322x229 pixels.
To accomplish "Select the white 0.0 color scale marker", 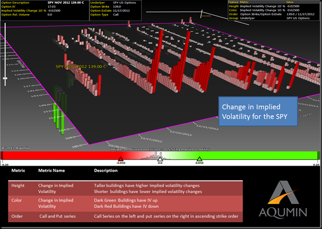I will tap(160, 159).
